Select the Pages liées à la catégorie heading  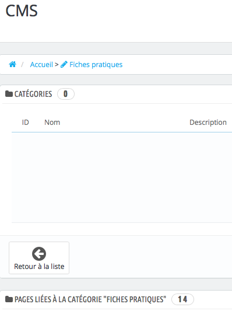[90, 299]
